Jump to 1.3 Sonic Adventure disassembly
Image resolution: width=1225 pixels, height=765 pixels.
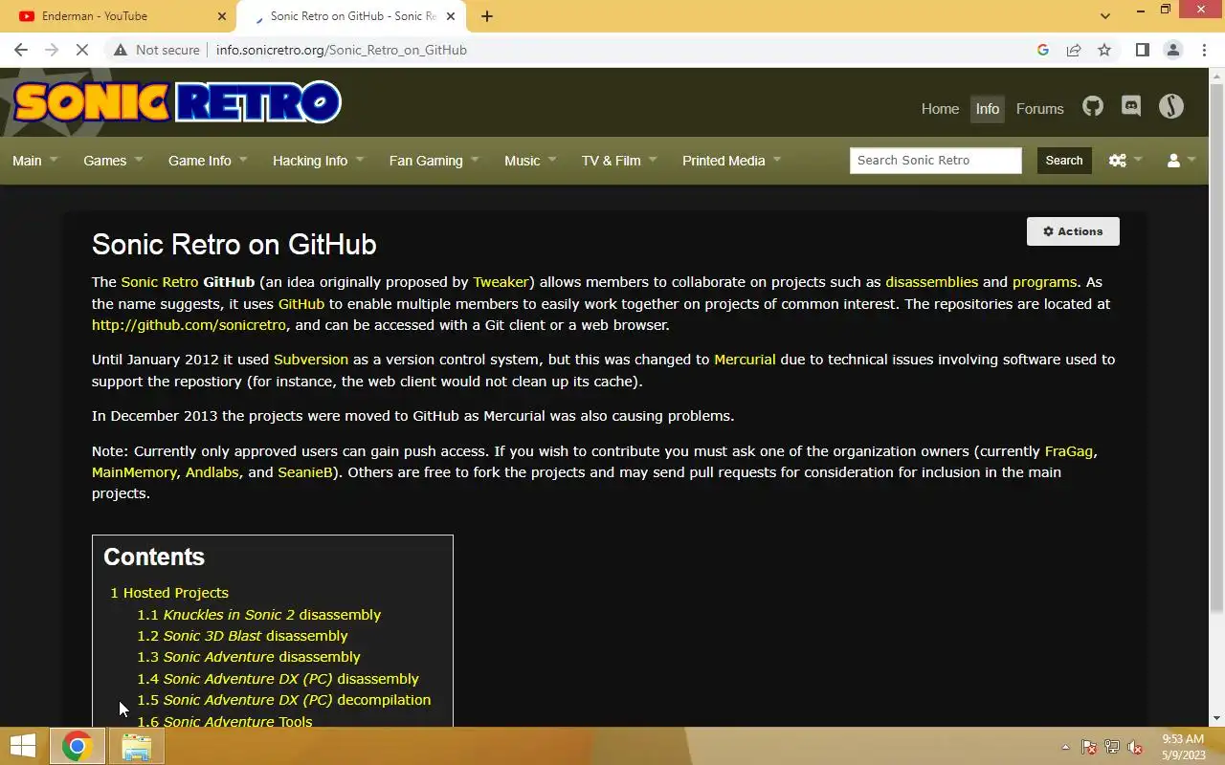[x=249, y=657]
